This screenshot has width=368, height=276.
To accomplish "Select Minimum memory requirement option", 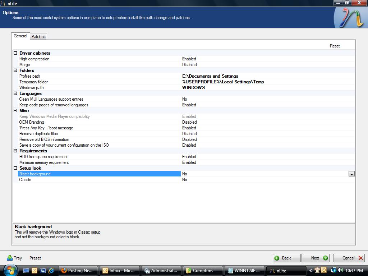I will coord(187,162).
